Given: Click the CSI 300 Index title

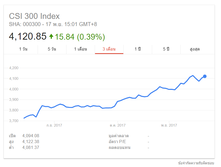Looking at the screenshot, I should point(34,16).
